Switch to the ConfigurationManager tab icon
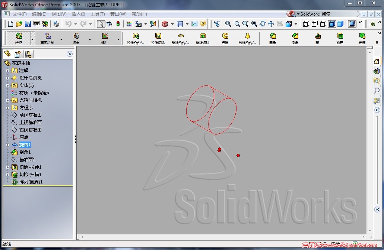384x250 pixels. (x=28, y=54)
